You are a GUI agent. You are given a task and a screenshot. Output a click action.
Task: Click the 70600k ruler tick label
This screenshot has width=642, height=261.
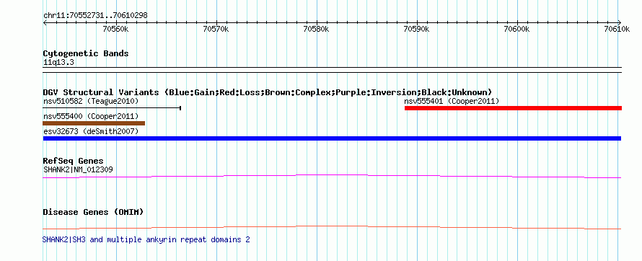click(x=516, y=29)
